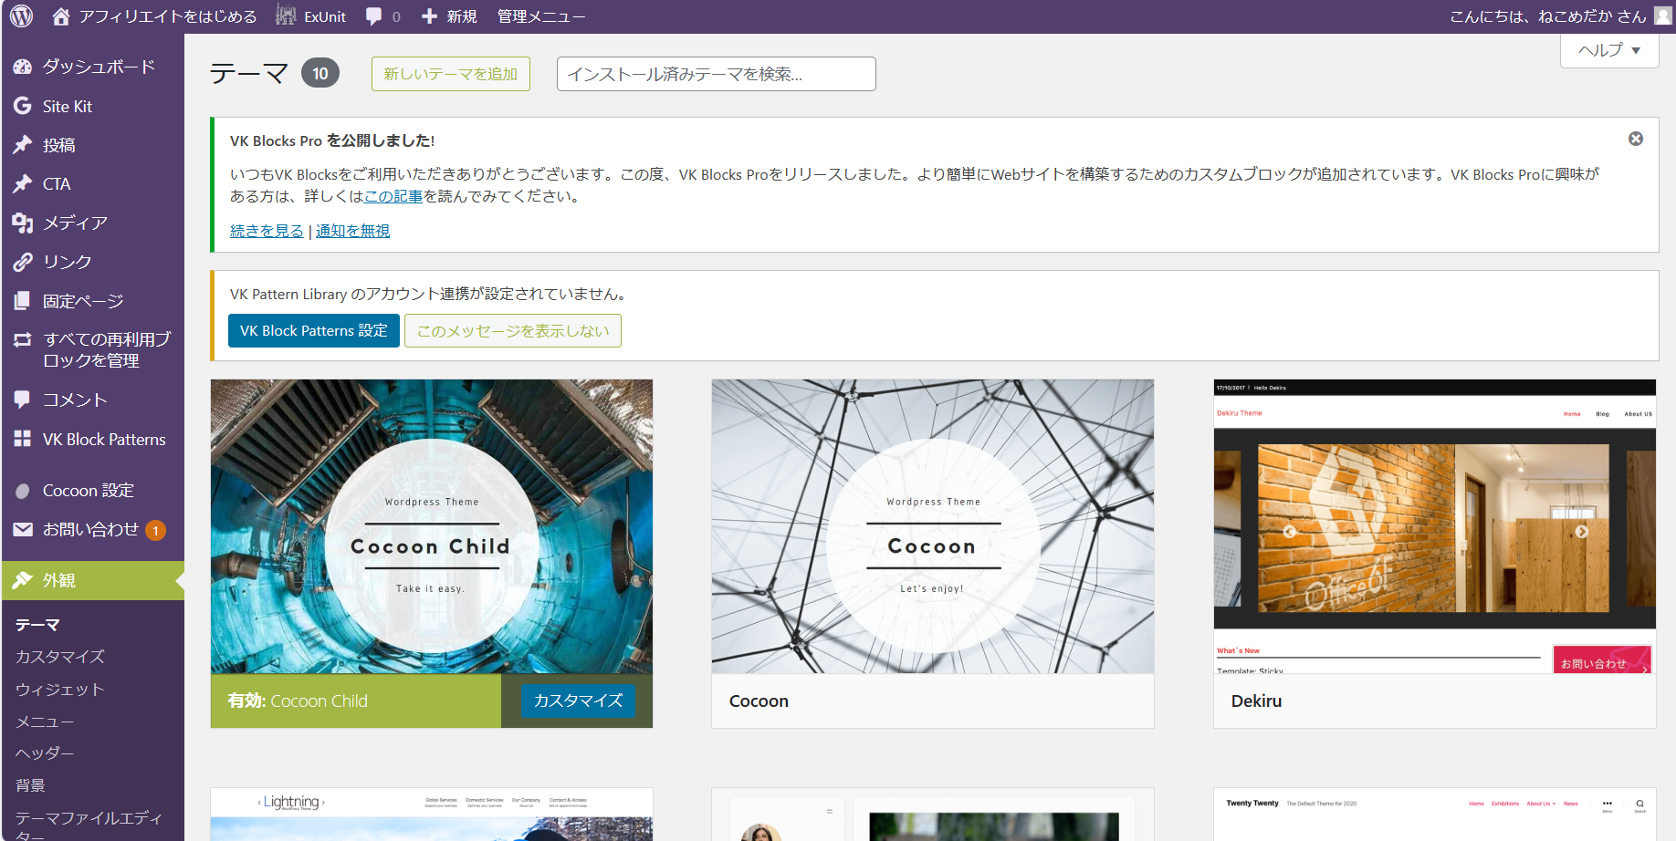Open the Site Kit sidebar item
Viewport: 1676px width, 841px height.
click(x=67, y=107)
